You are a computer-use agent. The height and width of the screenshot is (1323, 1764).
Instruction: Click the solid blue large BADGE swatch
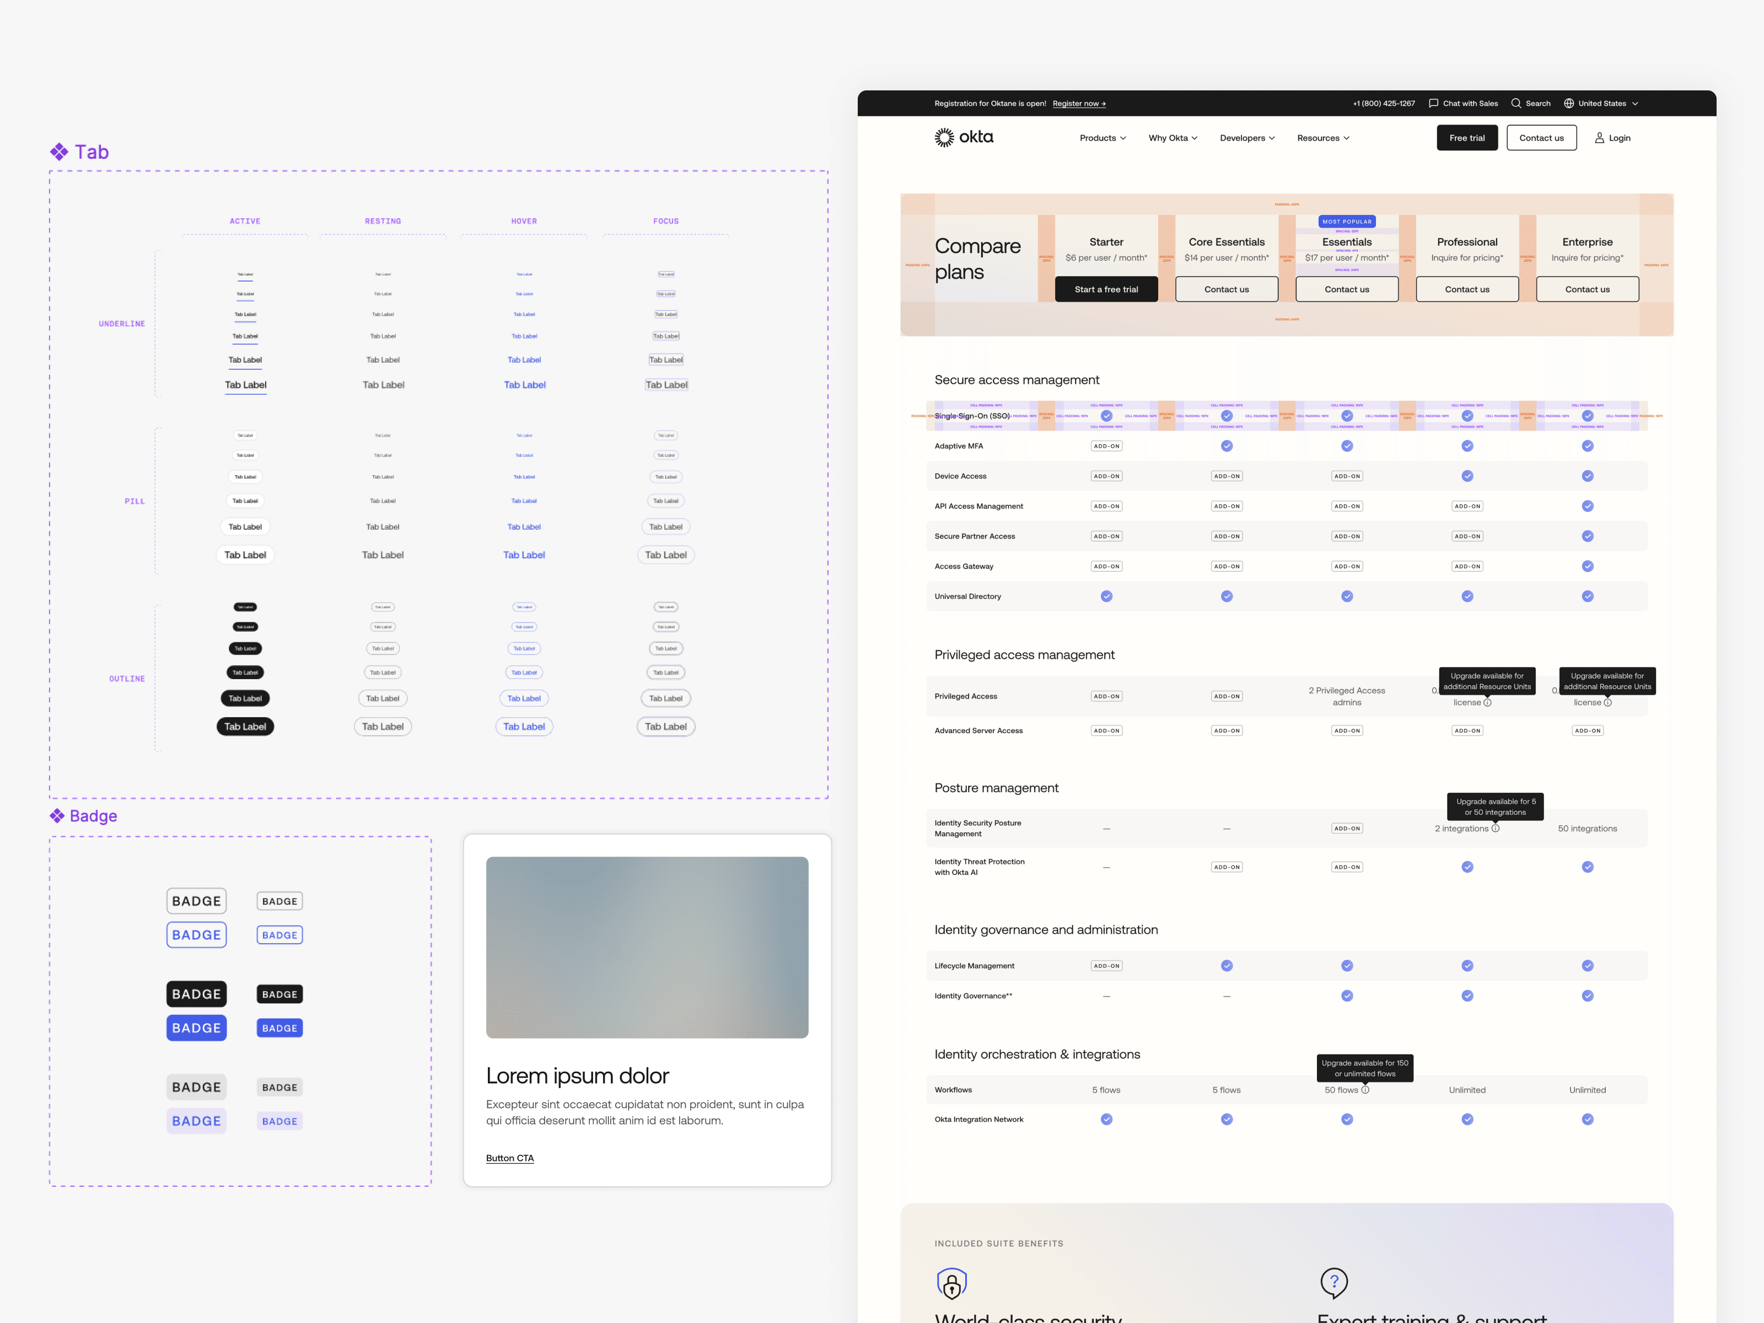click(196, 1027)
